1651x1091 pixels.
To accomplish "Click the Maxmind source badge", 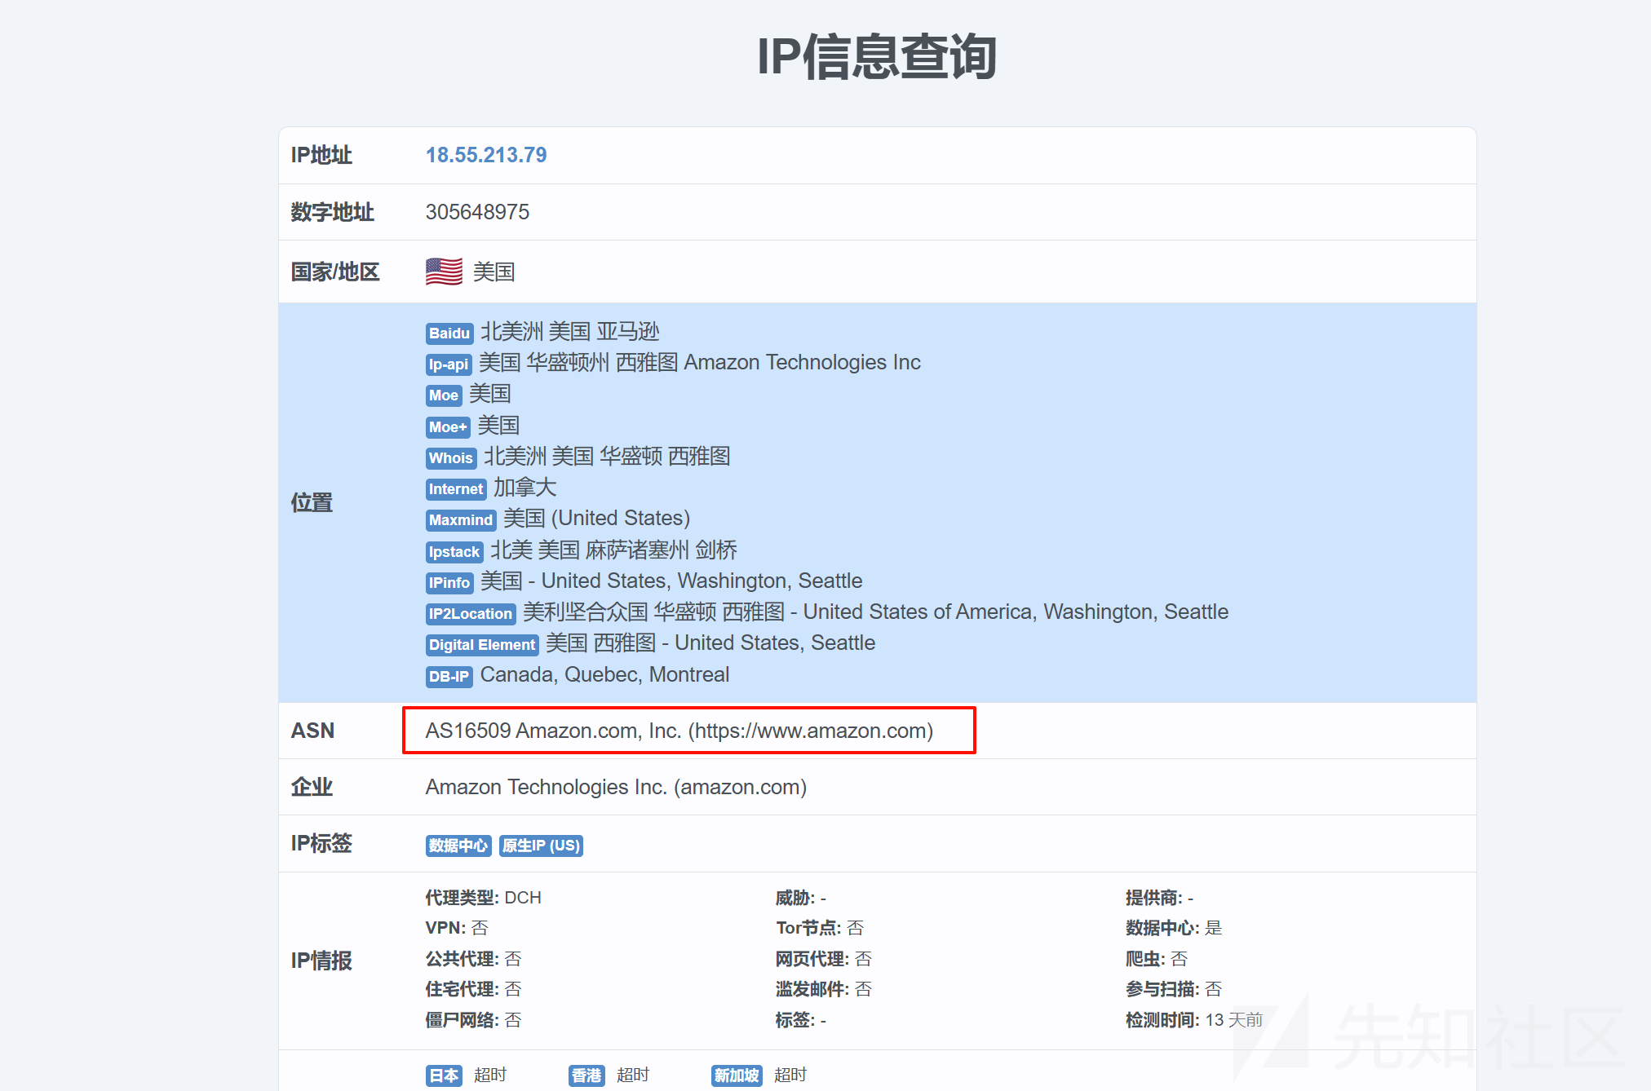I will (x=461, y=520).
